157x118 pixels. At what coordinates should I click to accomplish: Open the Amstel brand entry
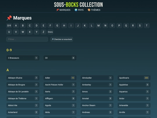pos(97,98)
